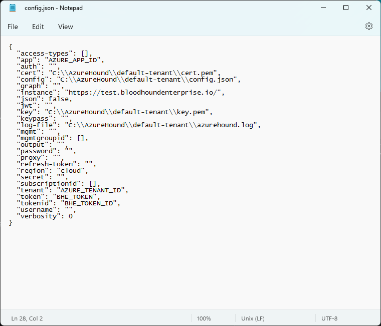
Task: Click the "subscriptionid": [] line
Action: tap(59, 184)
